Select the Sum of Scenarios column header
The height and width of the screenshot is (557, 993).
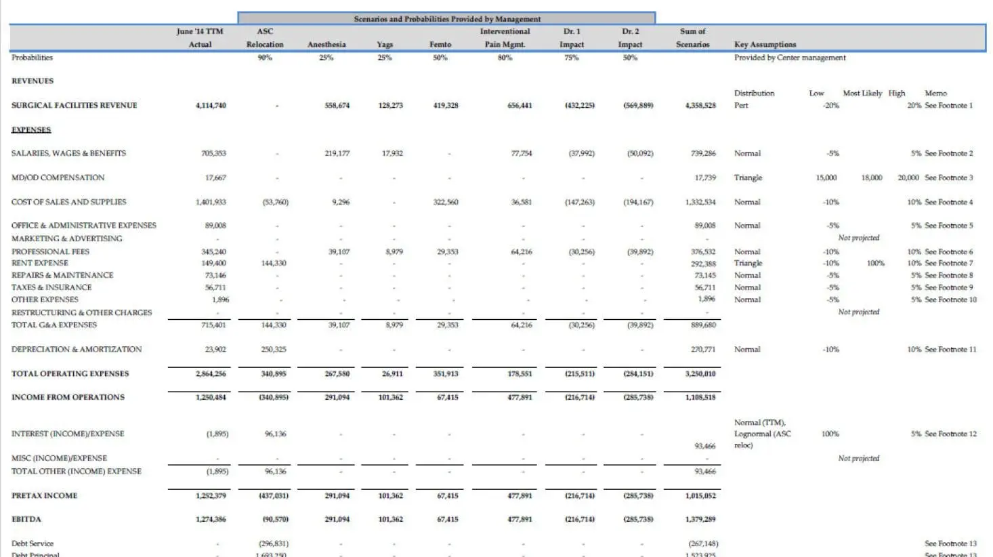(692, 38)
